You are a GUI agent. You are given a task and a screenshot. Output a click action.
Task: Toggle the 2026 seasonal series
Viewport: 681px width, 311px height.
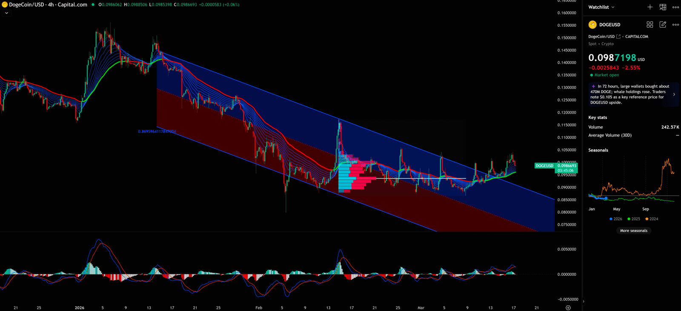[615, 219]
